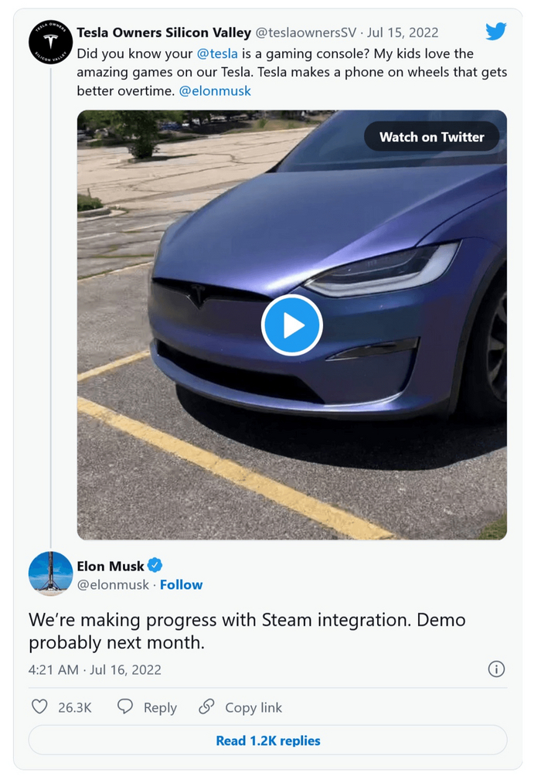Screen dimensions: 541x776
Task: Click the 4:21 AM Jul 16 timestamp
Action: 95,670
